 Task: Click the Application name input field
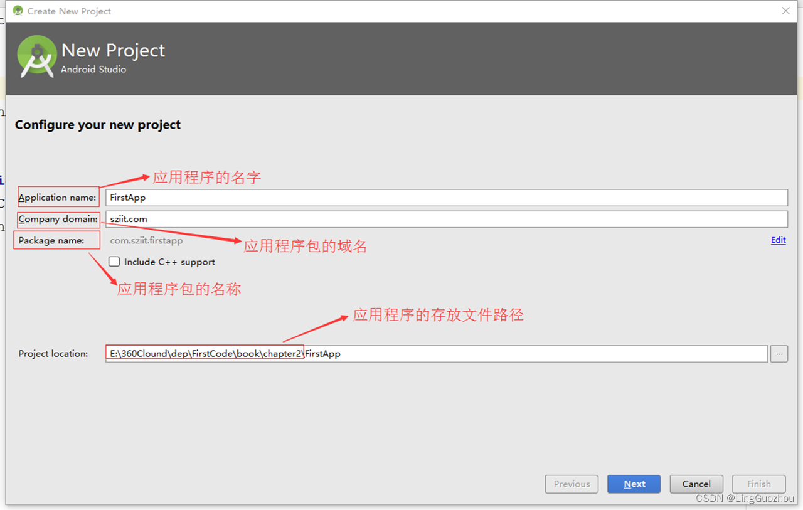(x=446, y=198)
